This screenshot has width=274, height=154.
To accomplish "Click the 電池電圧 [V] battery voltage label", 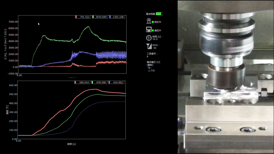I will pos(151,62).
